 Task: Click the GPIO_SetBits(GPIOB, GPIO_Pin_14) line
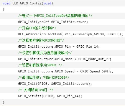(50, 96)
